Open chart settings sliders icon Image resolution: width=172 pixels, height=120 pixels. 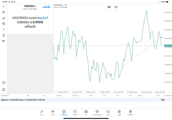(x=3, y=24)
